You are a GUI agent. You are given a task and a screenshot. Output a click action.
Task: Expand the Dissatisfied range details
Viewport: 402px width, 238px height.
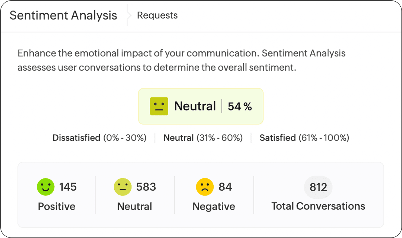tap(99, 138)
